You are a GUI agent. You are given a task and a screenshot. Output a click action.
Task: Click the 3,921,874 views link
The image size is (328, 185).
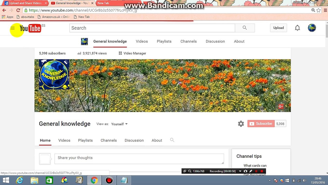click(x=94, y=53)
